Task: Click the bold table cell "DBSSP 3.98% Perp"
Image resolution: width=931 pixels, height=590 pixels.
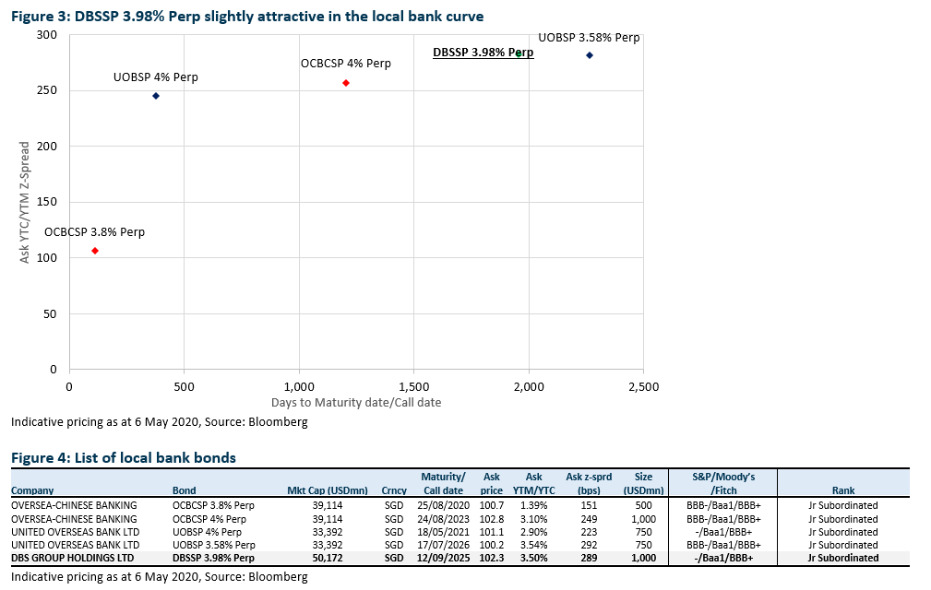Action: coord(213,558)
